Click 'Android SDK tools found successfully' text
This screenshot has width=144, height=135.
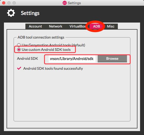pyautogui.click(x=53, y=68)
